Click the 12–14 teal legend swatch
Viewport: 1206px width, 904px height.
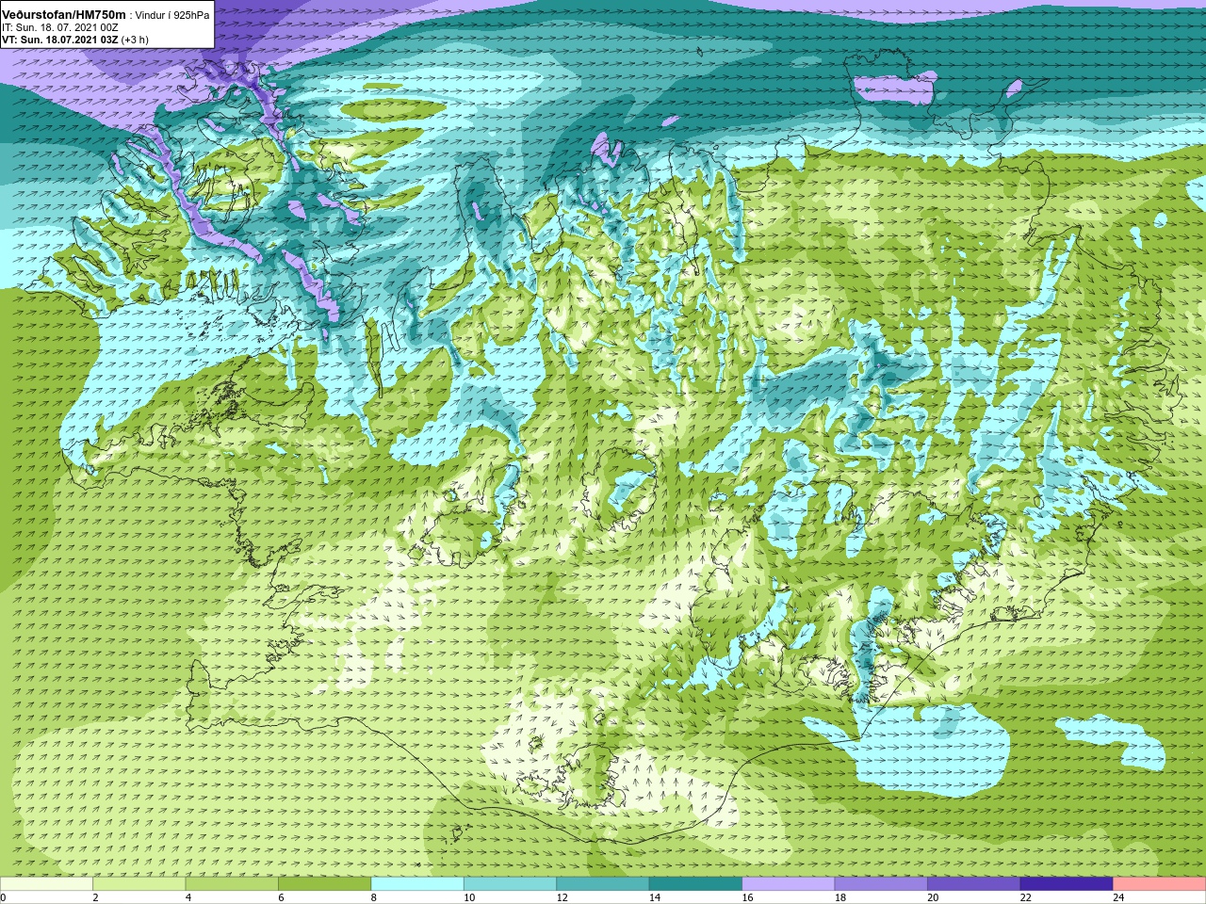tap(603, 884)
